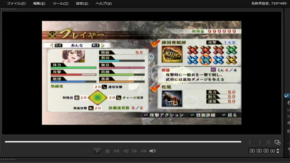Click the scissors cut icon
Screen dimensions: 290x163
click(x=268, y=142)
